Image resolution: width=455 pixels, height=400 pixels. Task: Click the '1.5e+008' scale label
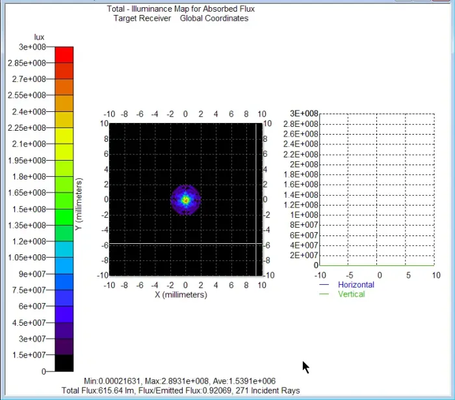(x=29, y=209)
